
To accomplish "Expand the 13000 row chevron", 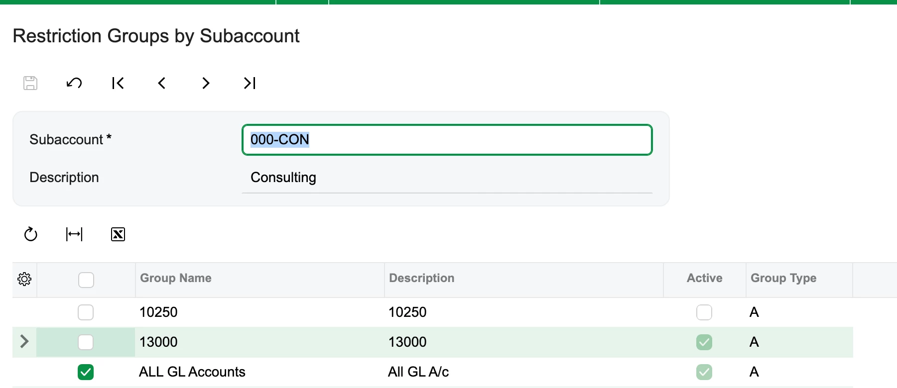I will pos(24,341).
